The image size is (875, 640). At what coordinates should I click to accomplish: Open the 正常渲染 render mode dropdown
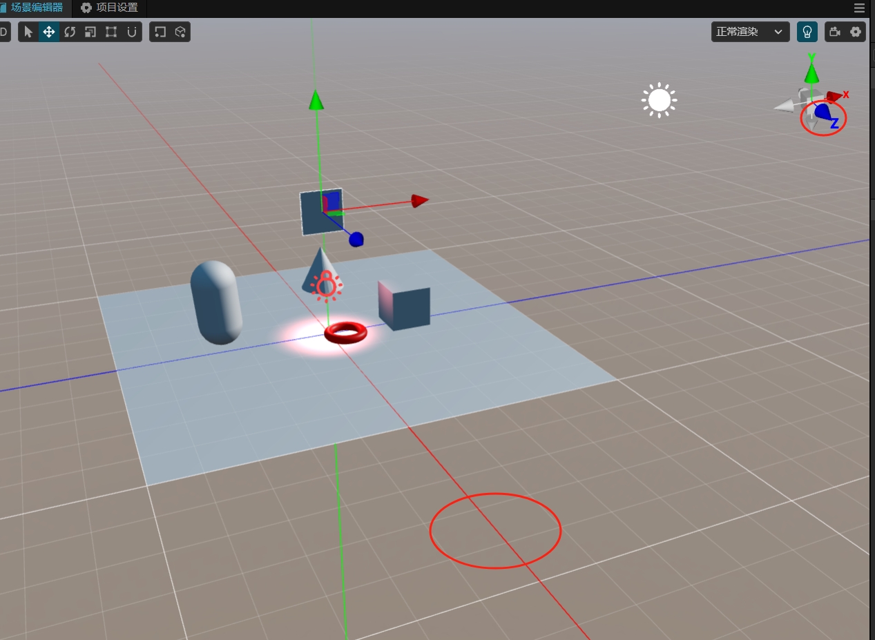[750, 32]
